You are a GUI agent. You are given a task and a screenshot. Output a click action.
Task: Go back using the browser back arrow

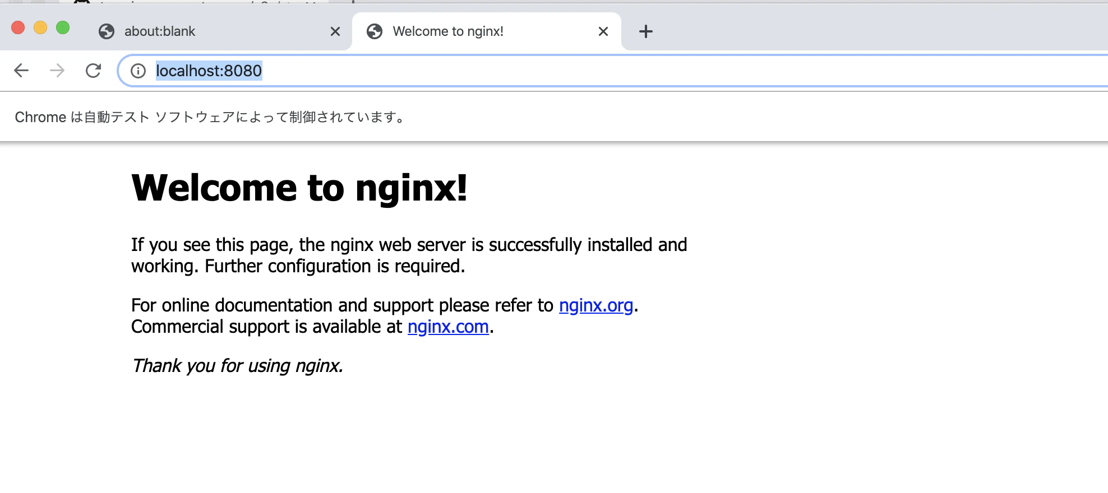pos(21,71)
